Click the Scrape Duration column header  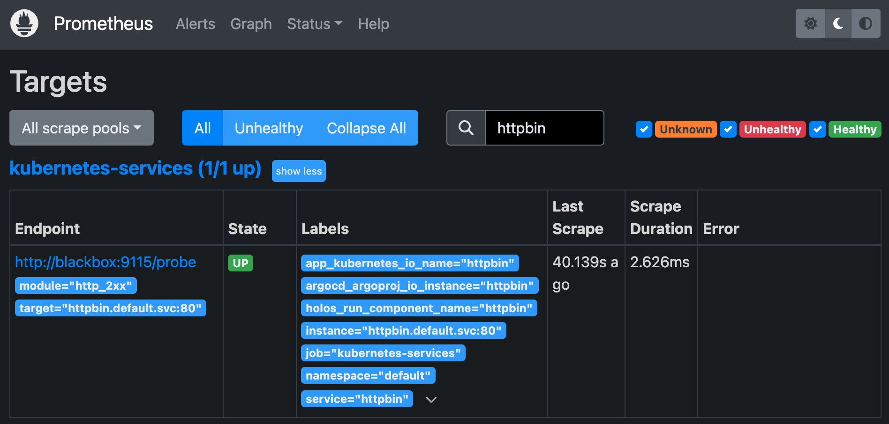point(661,217)
